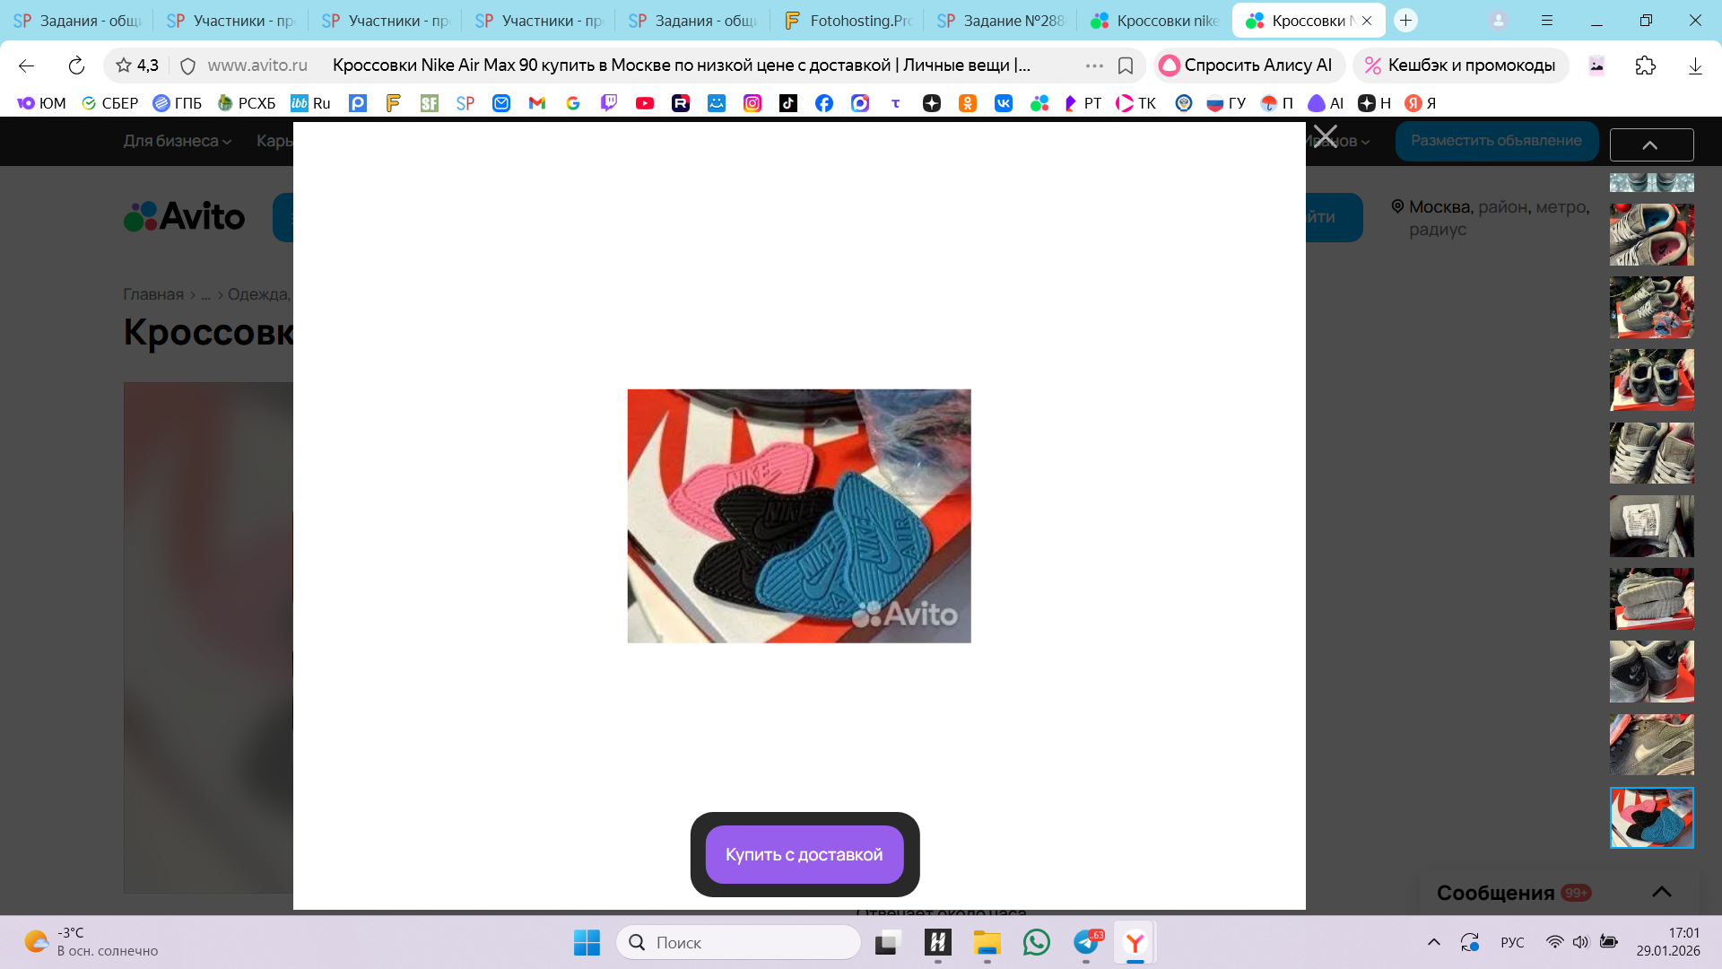Select the shoebox label photo thumbnail
1722x969 pixels.
pyautogui.click(x=1651, y=526)
